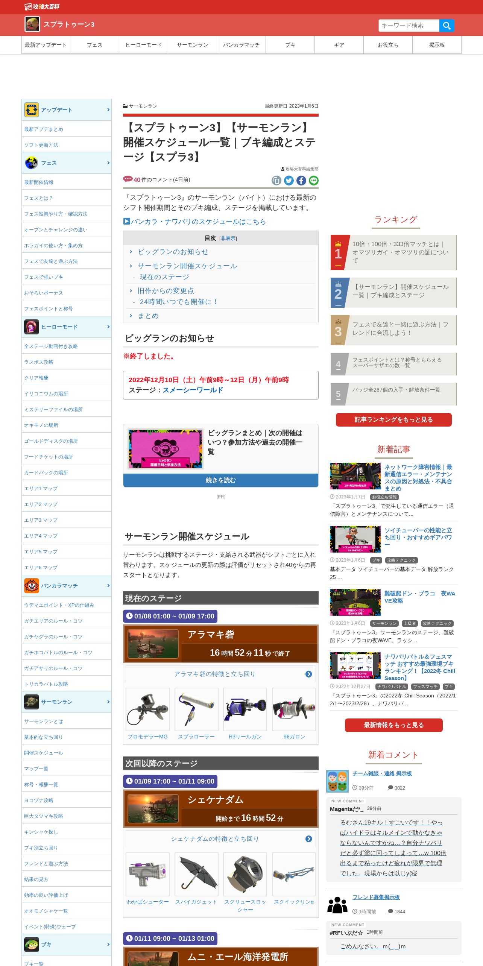Open the H3リールガン weapon image
Image resolution: width=483 pixels, height=966 pixels.
(x=245, y=709)
